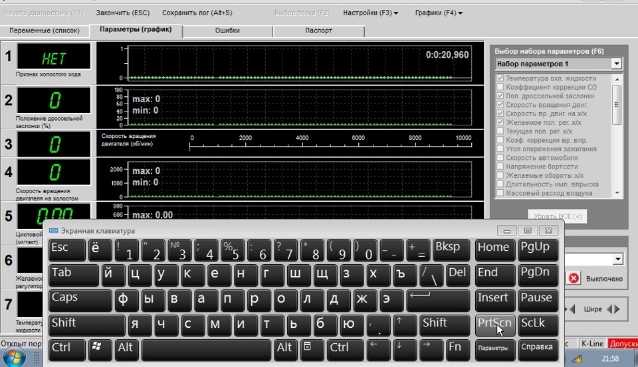This screenshot has width=638, height=367.
Task: Click the down arrow key on on-screen keyboard
Action: pos(405,350)
